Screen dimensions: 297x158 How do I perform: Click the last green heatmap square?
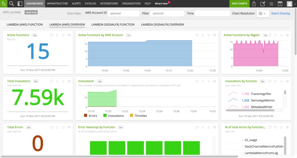click(x=191, y=148)
